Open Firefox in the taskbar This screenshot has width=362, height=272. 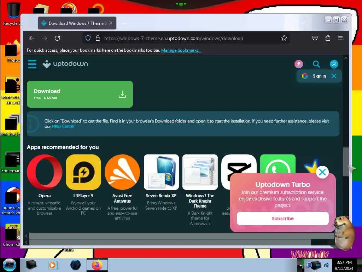[97, 265]
